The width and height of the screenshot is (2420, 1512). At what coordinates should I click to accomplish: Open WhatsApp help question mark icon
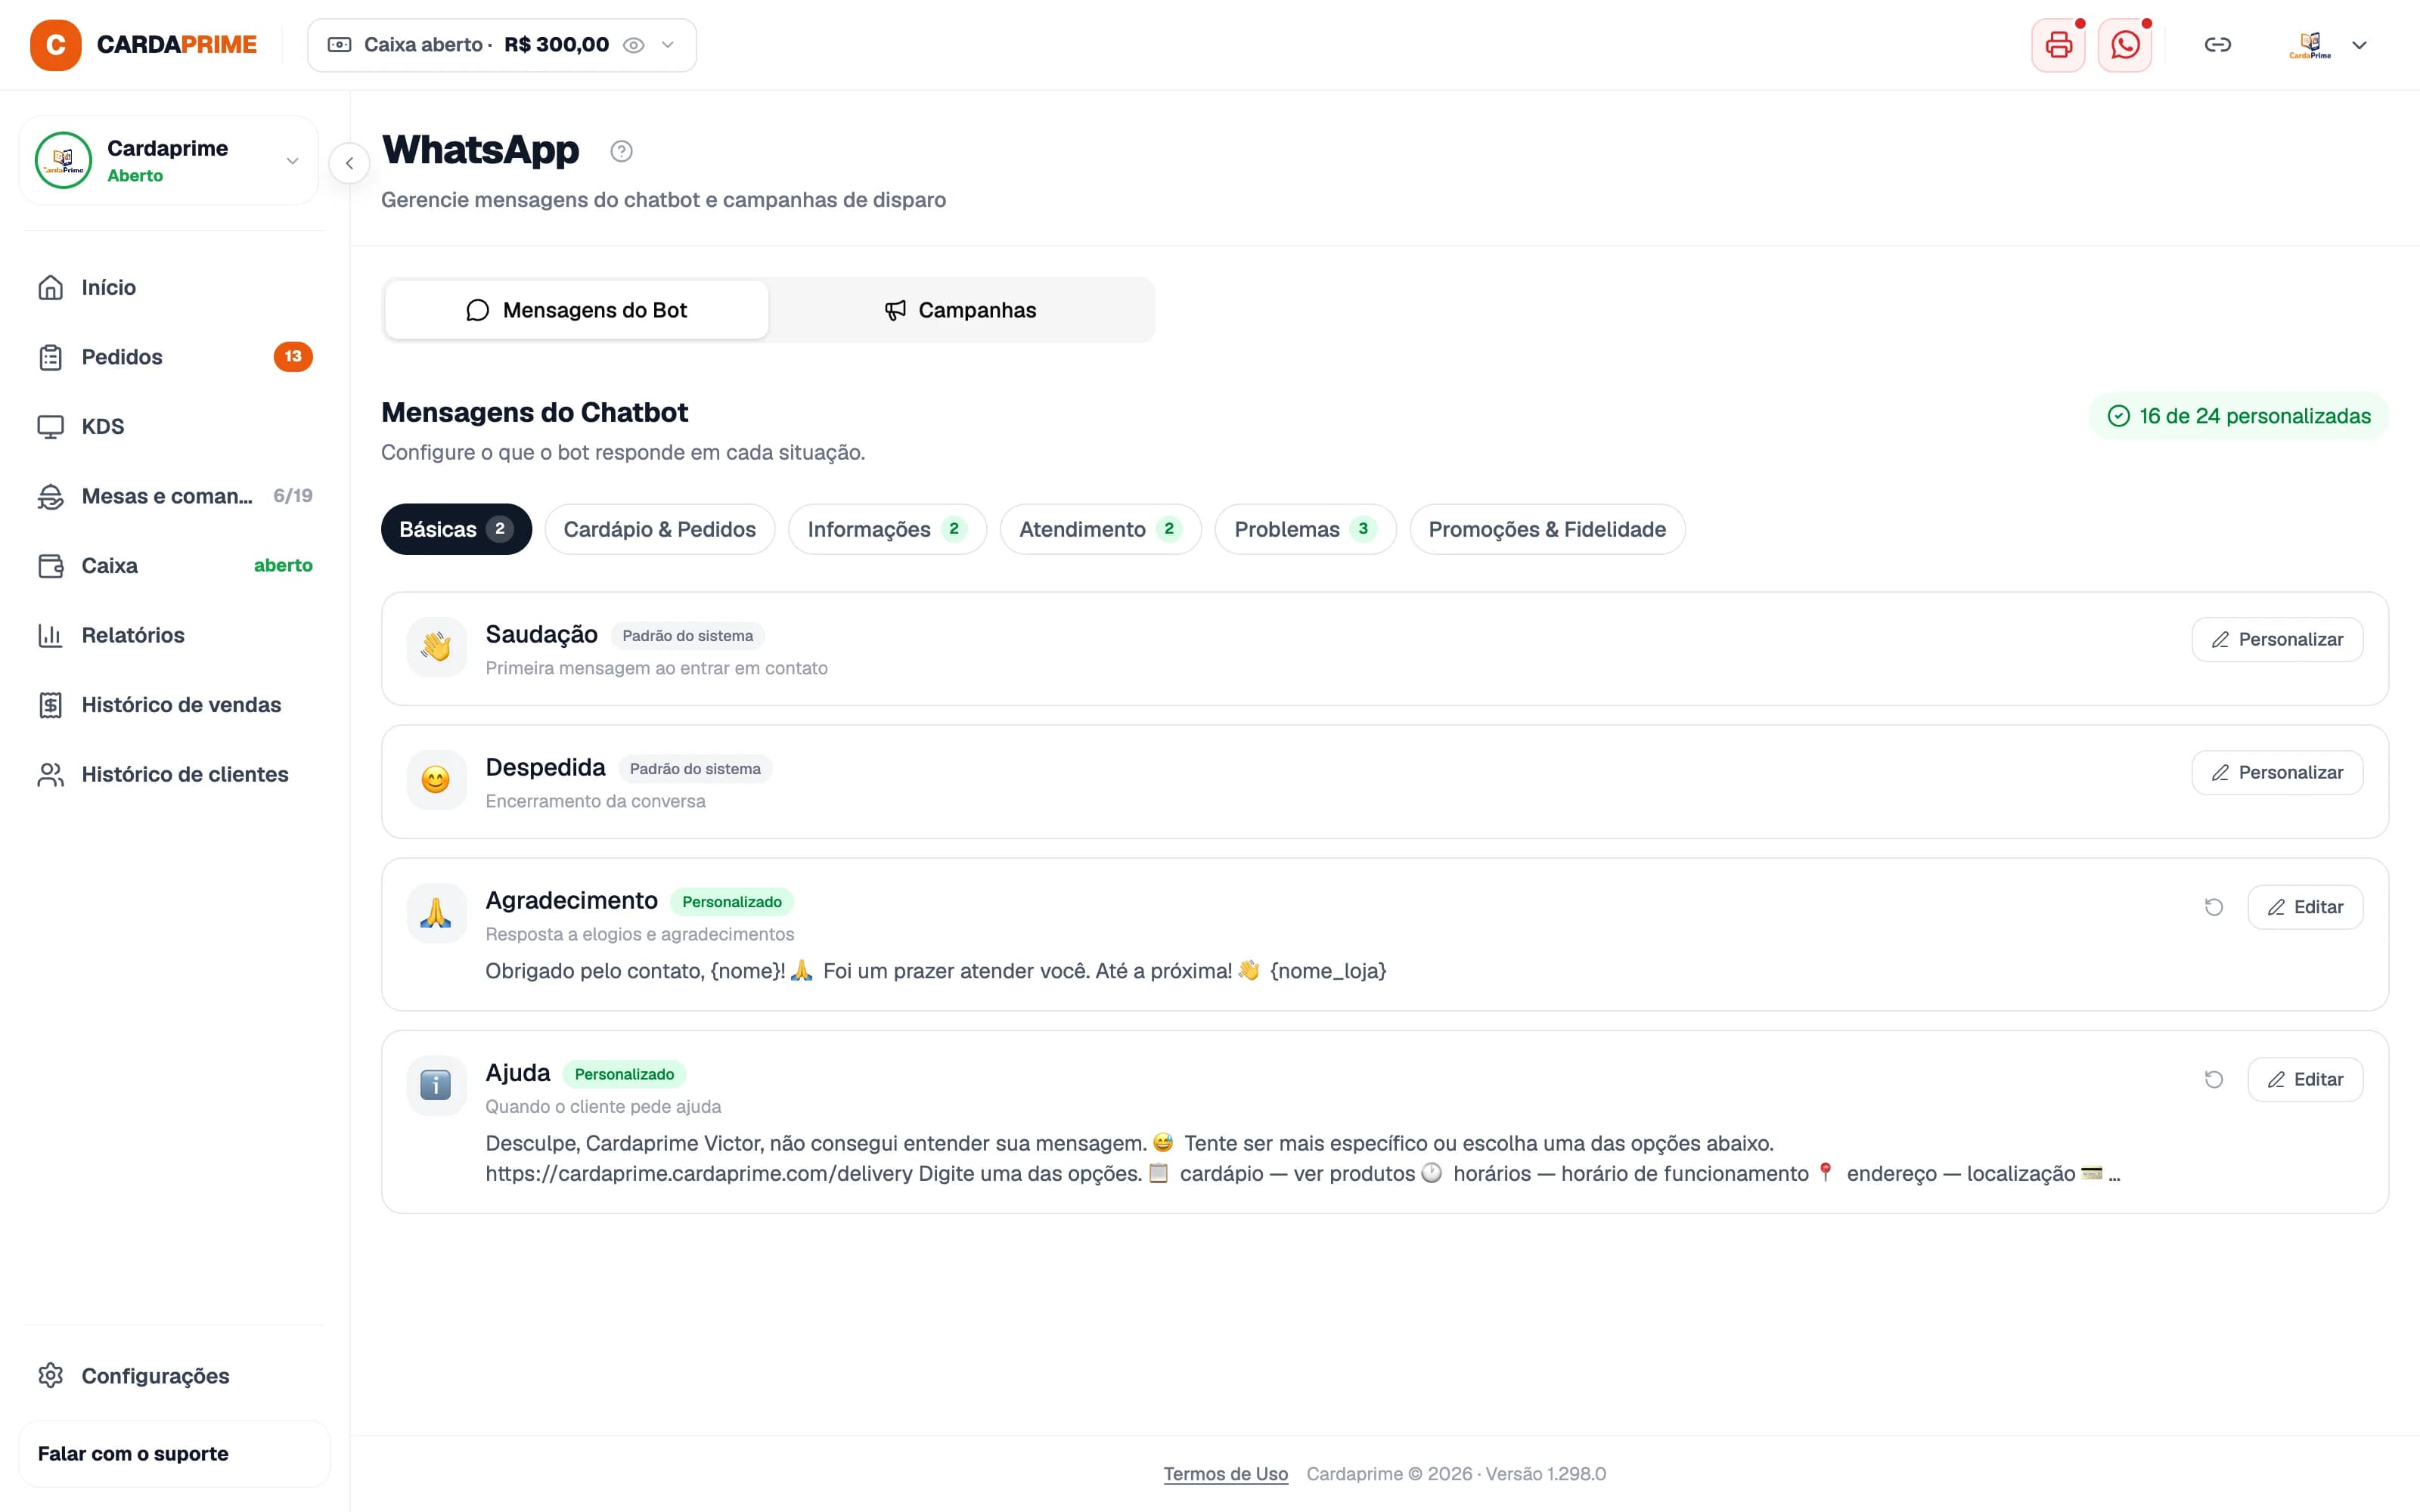621,151
